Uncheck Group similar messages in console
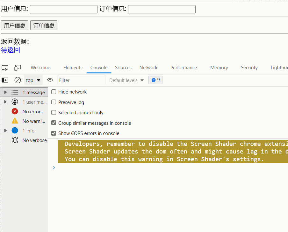 pos(54,123)
